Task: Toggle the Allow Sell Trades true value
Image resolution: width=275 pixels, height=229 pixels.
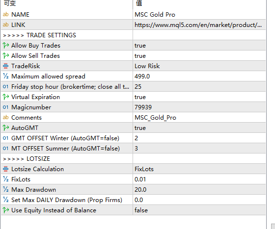Action: point(199,56)
